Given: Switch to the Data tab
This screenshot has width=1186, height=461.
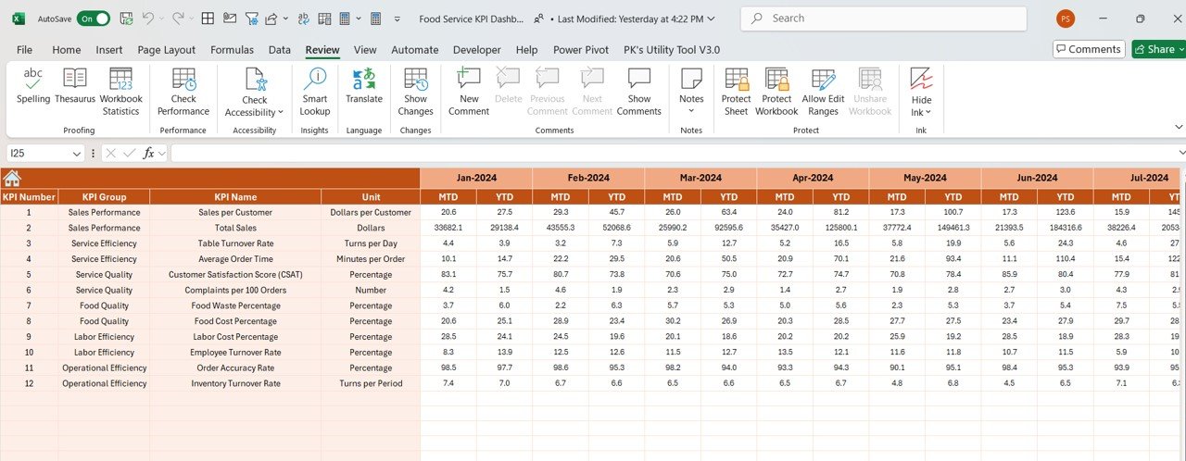Looking at the screenshot, I should click(x=280, y=50).
